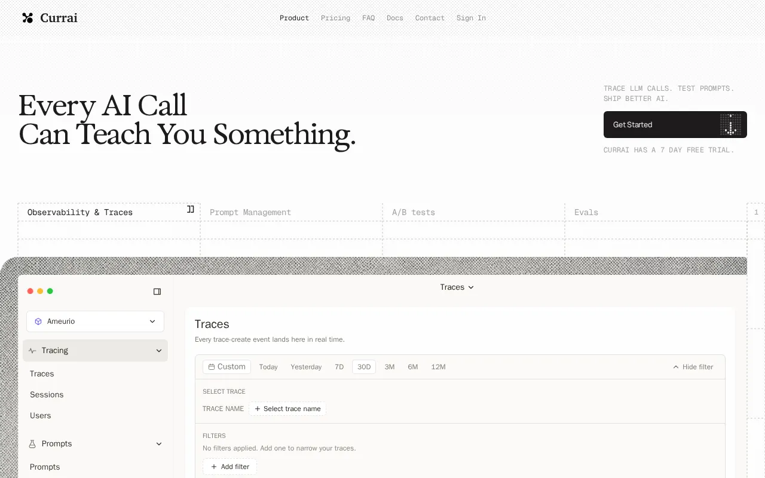Click the plus icon beside Select trace name
This screenshot has width=765, height=478.
coord(258,409)
